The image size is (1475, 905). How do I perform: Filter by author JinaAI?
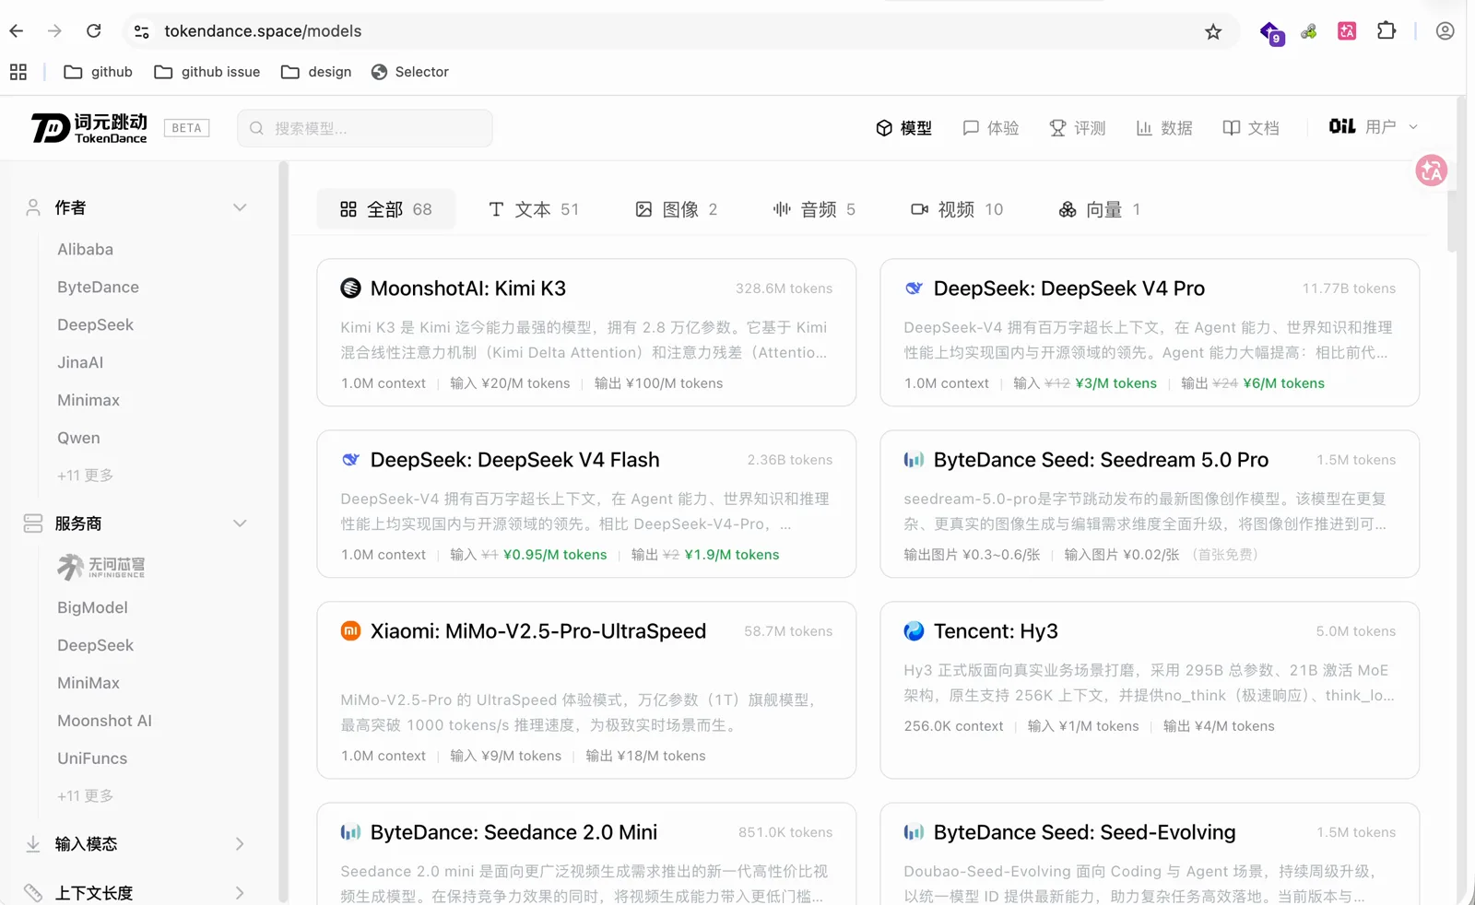(x=80, y=363)
